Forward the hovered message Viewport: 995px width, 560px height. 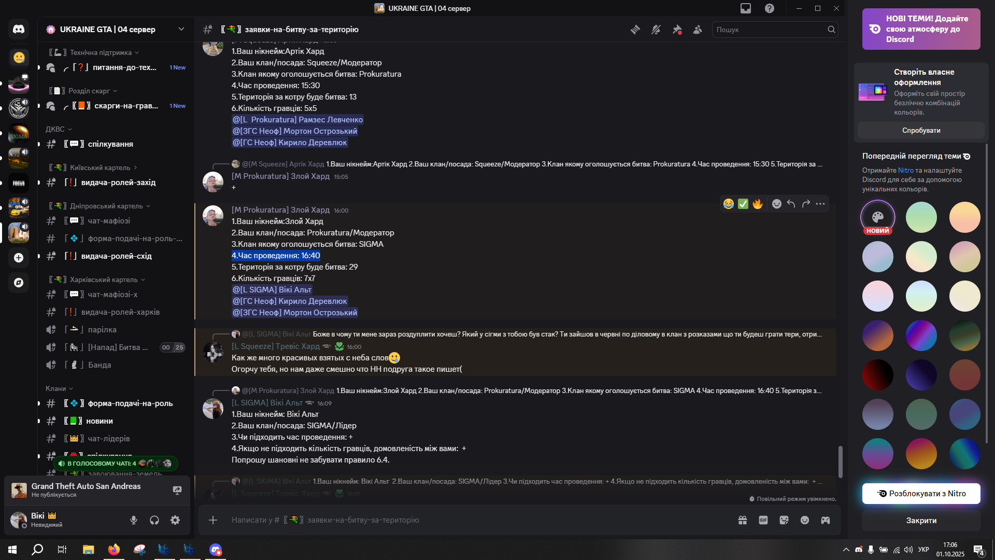point(806,204)
